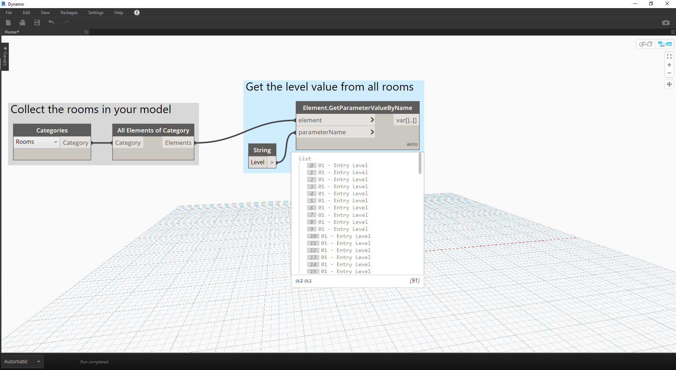Click the @L1 list level label
Image resolution: width=676 pixels, height=370 pixels.
tap(308, 281)
